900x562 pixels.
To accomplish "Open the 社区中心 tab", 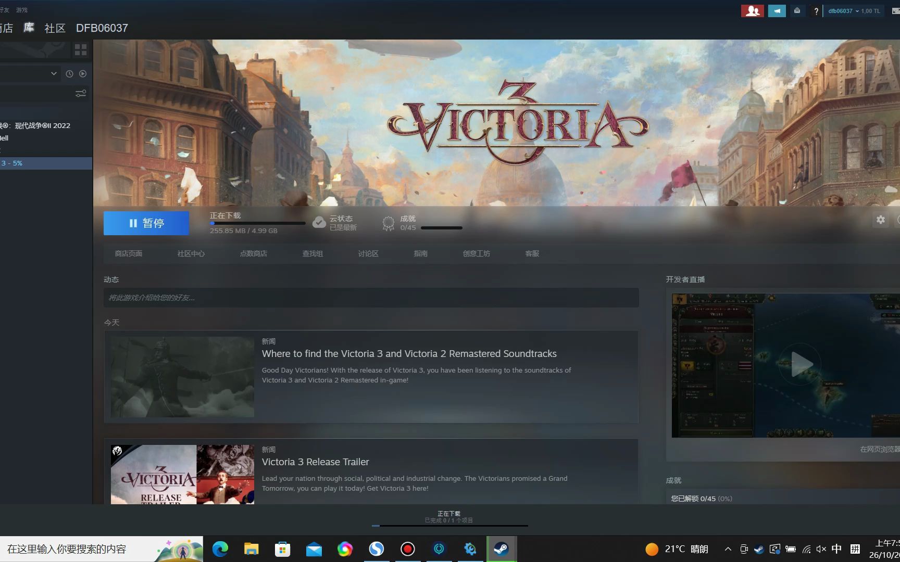I will coord(191,253).
